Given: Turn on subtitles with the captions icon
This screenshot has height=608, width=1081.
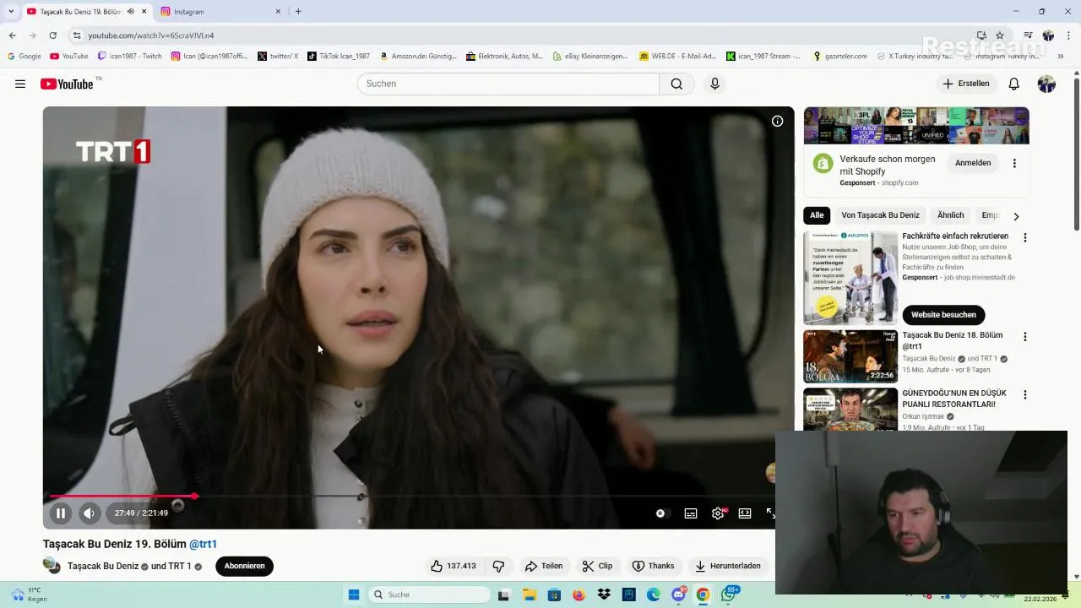Looking at the screenshot, I should tap(691, 513).
